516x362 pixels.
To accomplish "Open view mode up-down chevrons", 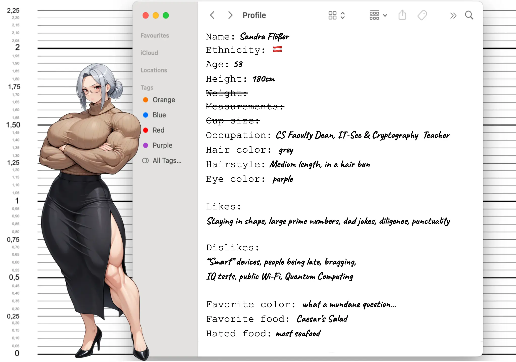I will pyautogui.click(x=343, y=15).
